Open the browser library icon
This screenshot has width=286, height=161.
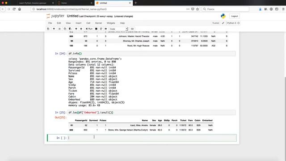[x=266, y=9]
